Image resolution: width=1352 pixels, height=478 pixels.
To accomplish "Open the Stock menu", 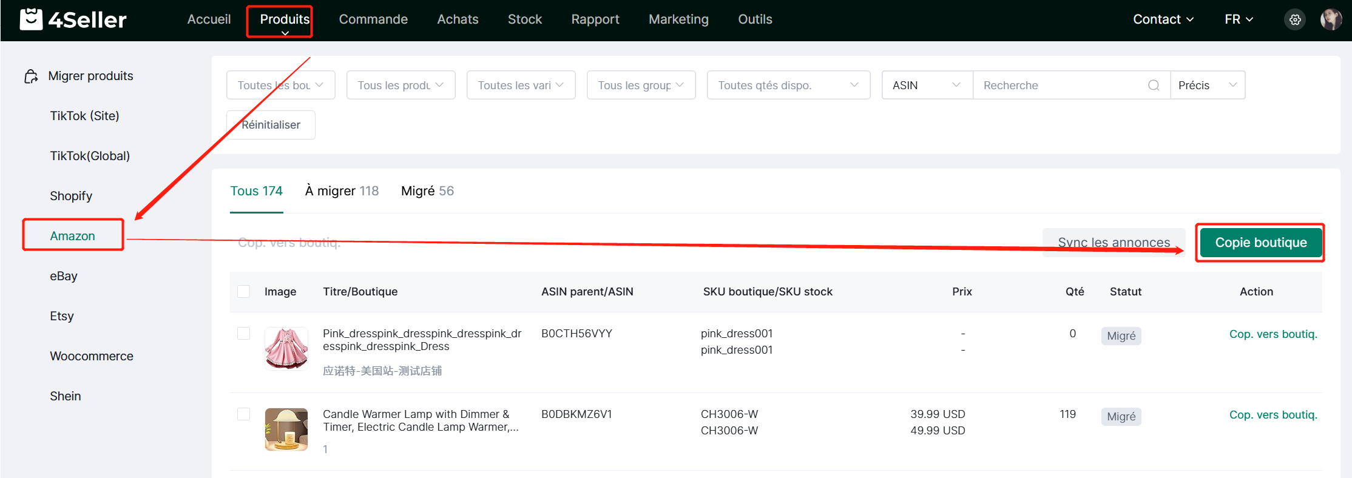I will (x=525, y=19).
